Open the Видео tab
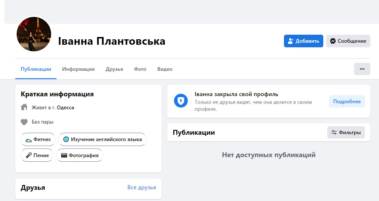 tap(165, 69)
